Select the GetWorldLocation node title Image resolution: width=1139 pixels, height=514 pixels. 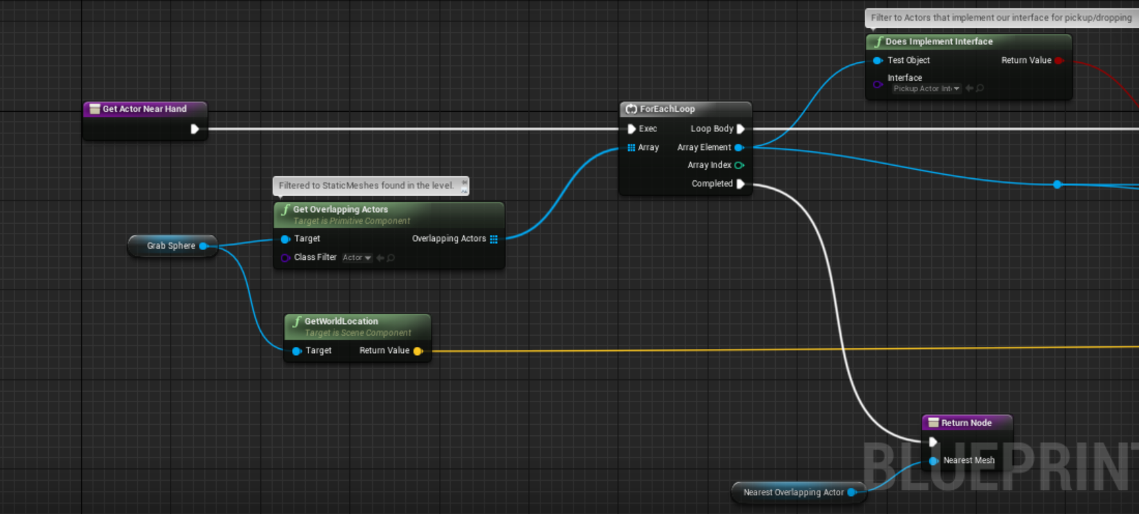click(x=341, y=321)
